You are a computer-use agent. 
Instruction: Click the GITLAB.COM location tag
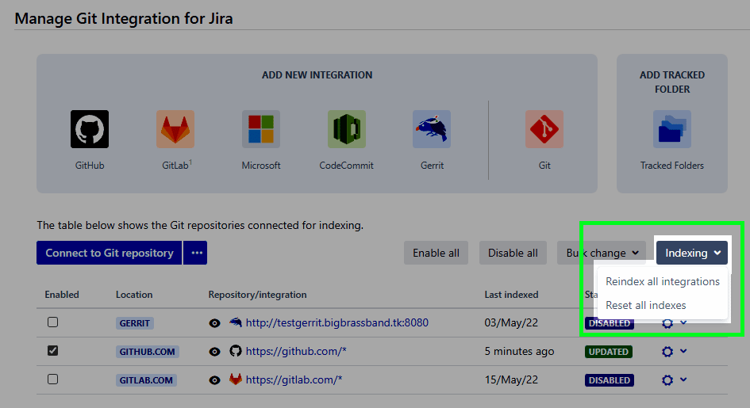pyautogui.click(x=146, y=380)
